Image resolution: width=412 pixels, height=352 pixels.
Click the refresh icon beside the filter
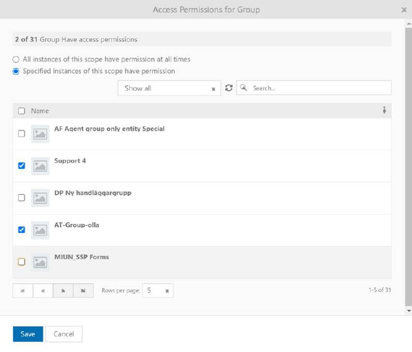pyautogui.click(x=228, y=88)
